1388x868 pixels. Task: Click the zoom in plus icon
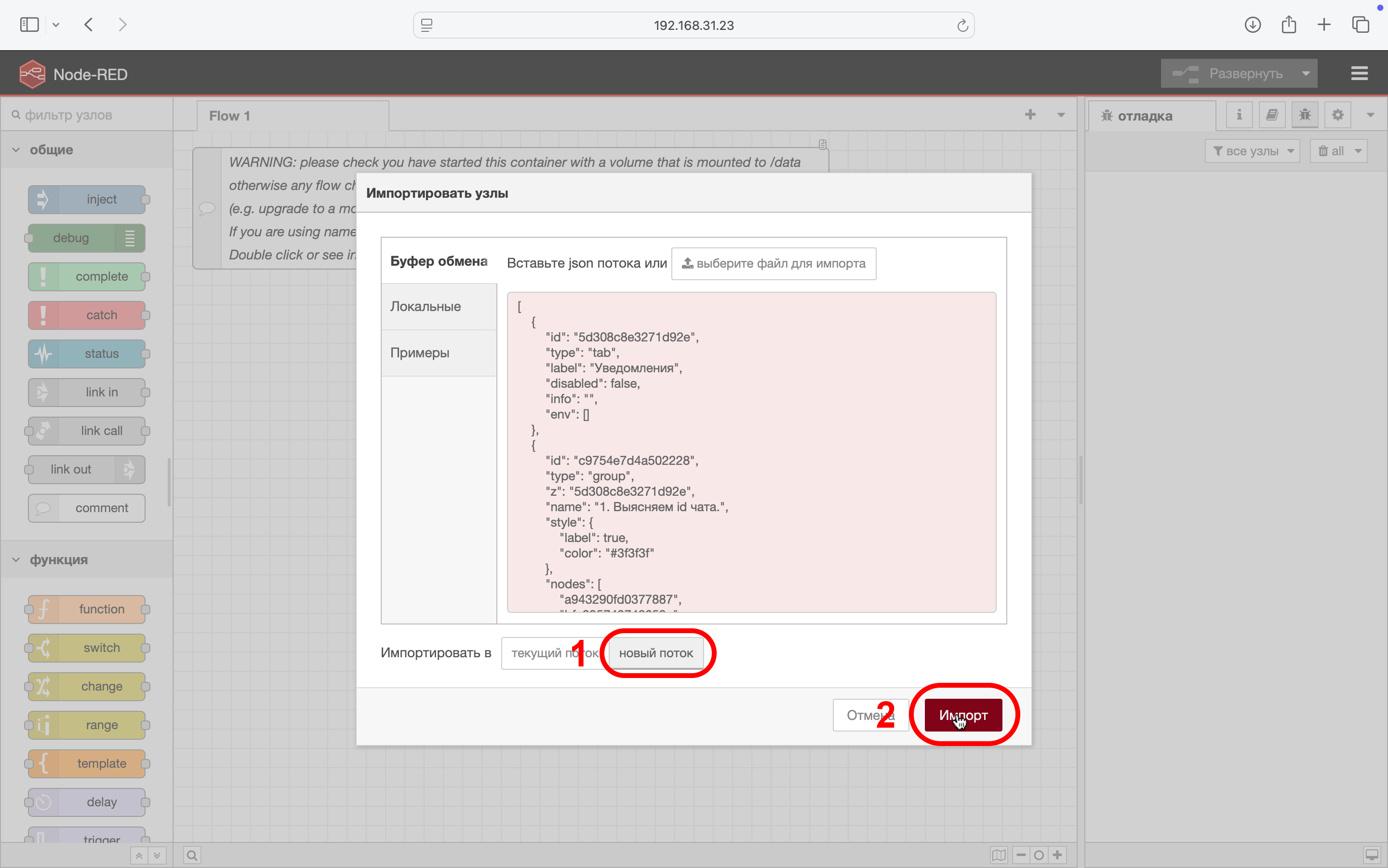[x=1058, y=855]
